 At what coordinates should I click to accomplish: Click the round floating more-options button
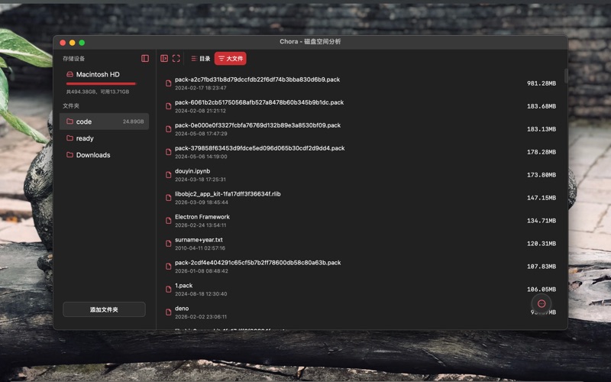[x=541, y=303]
